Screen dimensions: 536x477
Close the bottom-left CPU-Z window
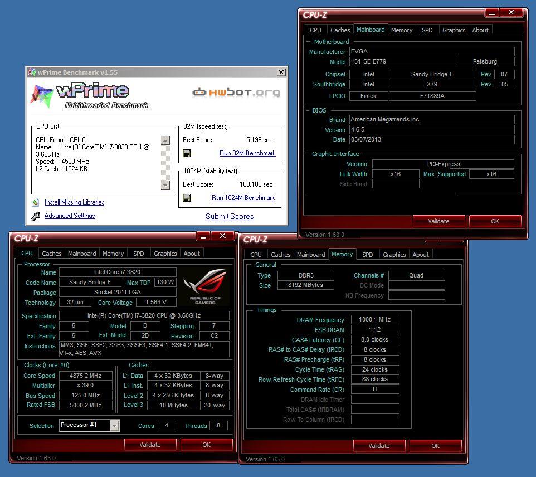point(222,236)
